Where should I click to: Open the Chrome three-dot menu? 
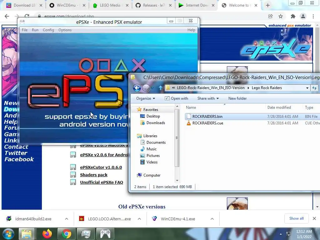313,16
